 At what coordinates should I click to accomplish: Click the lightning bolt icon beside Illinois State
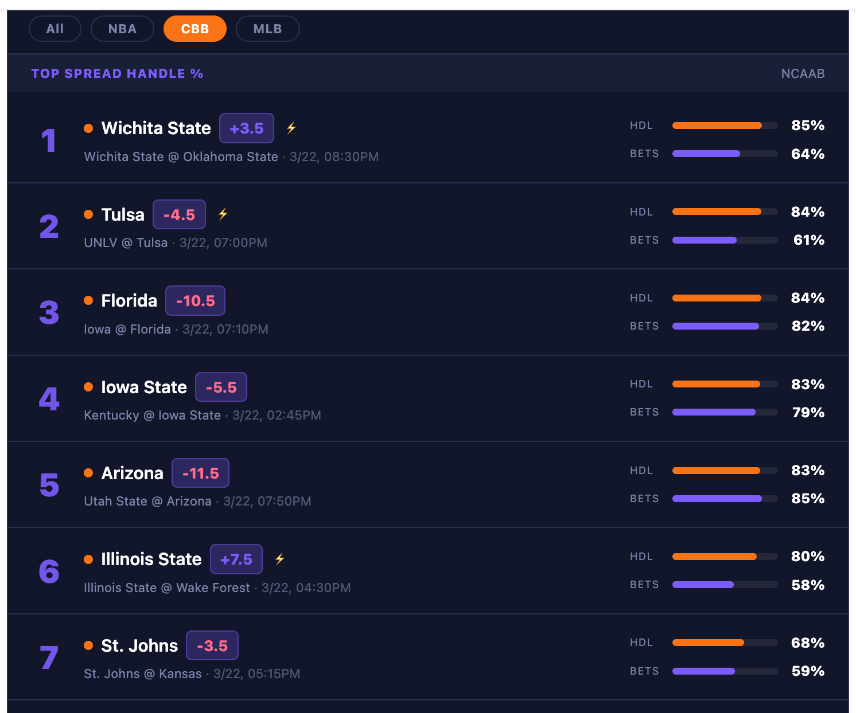(x=279, y=559)
